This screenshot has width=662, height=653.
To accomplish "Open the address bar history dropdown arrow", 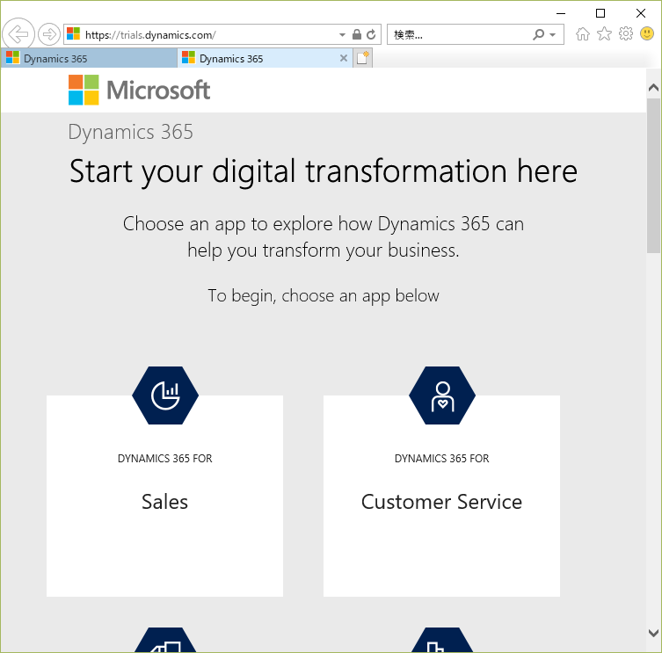I will pyautogui.click(x=342, y=34).
